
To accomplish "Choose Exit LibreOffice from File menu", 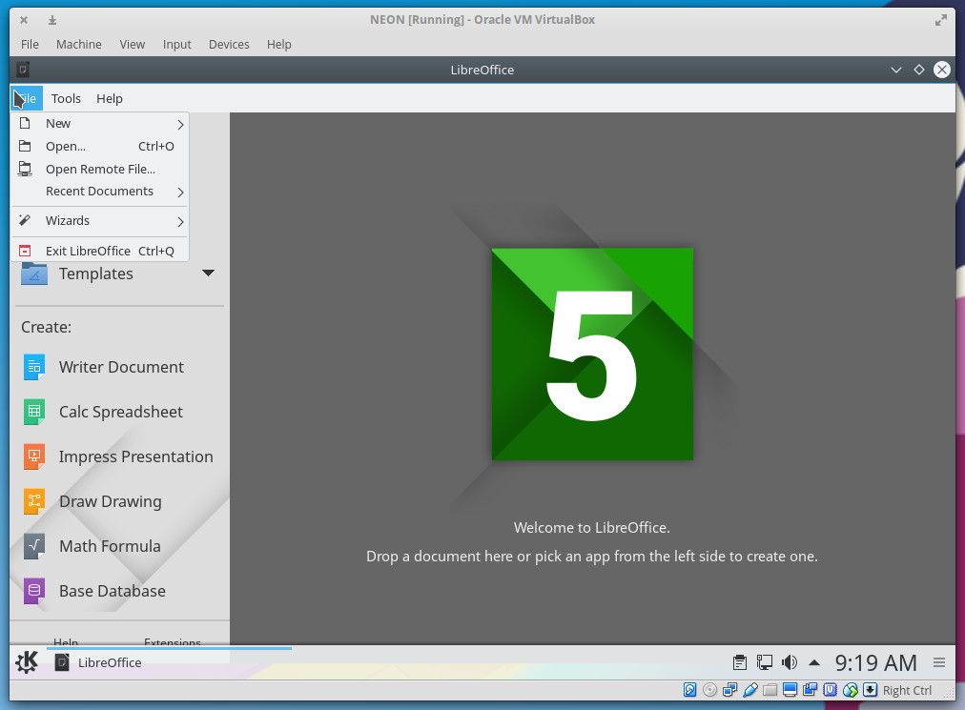I will 100,251.
